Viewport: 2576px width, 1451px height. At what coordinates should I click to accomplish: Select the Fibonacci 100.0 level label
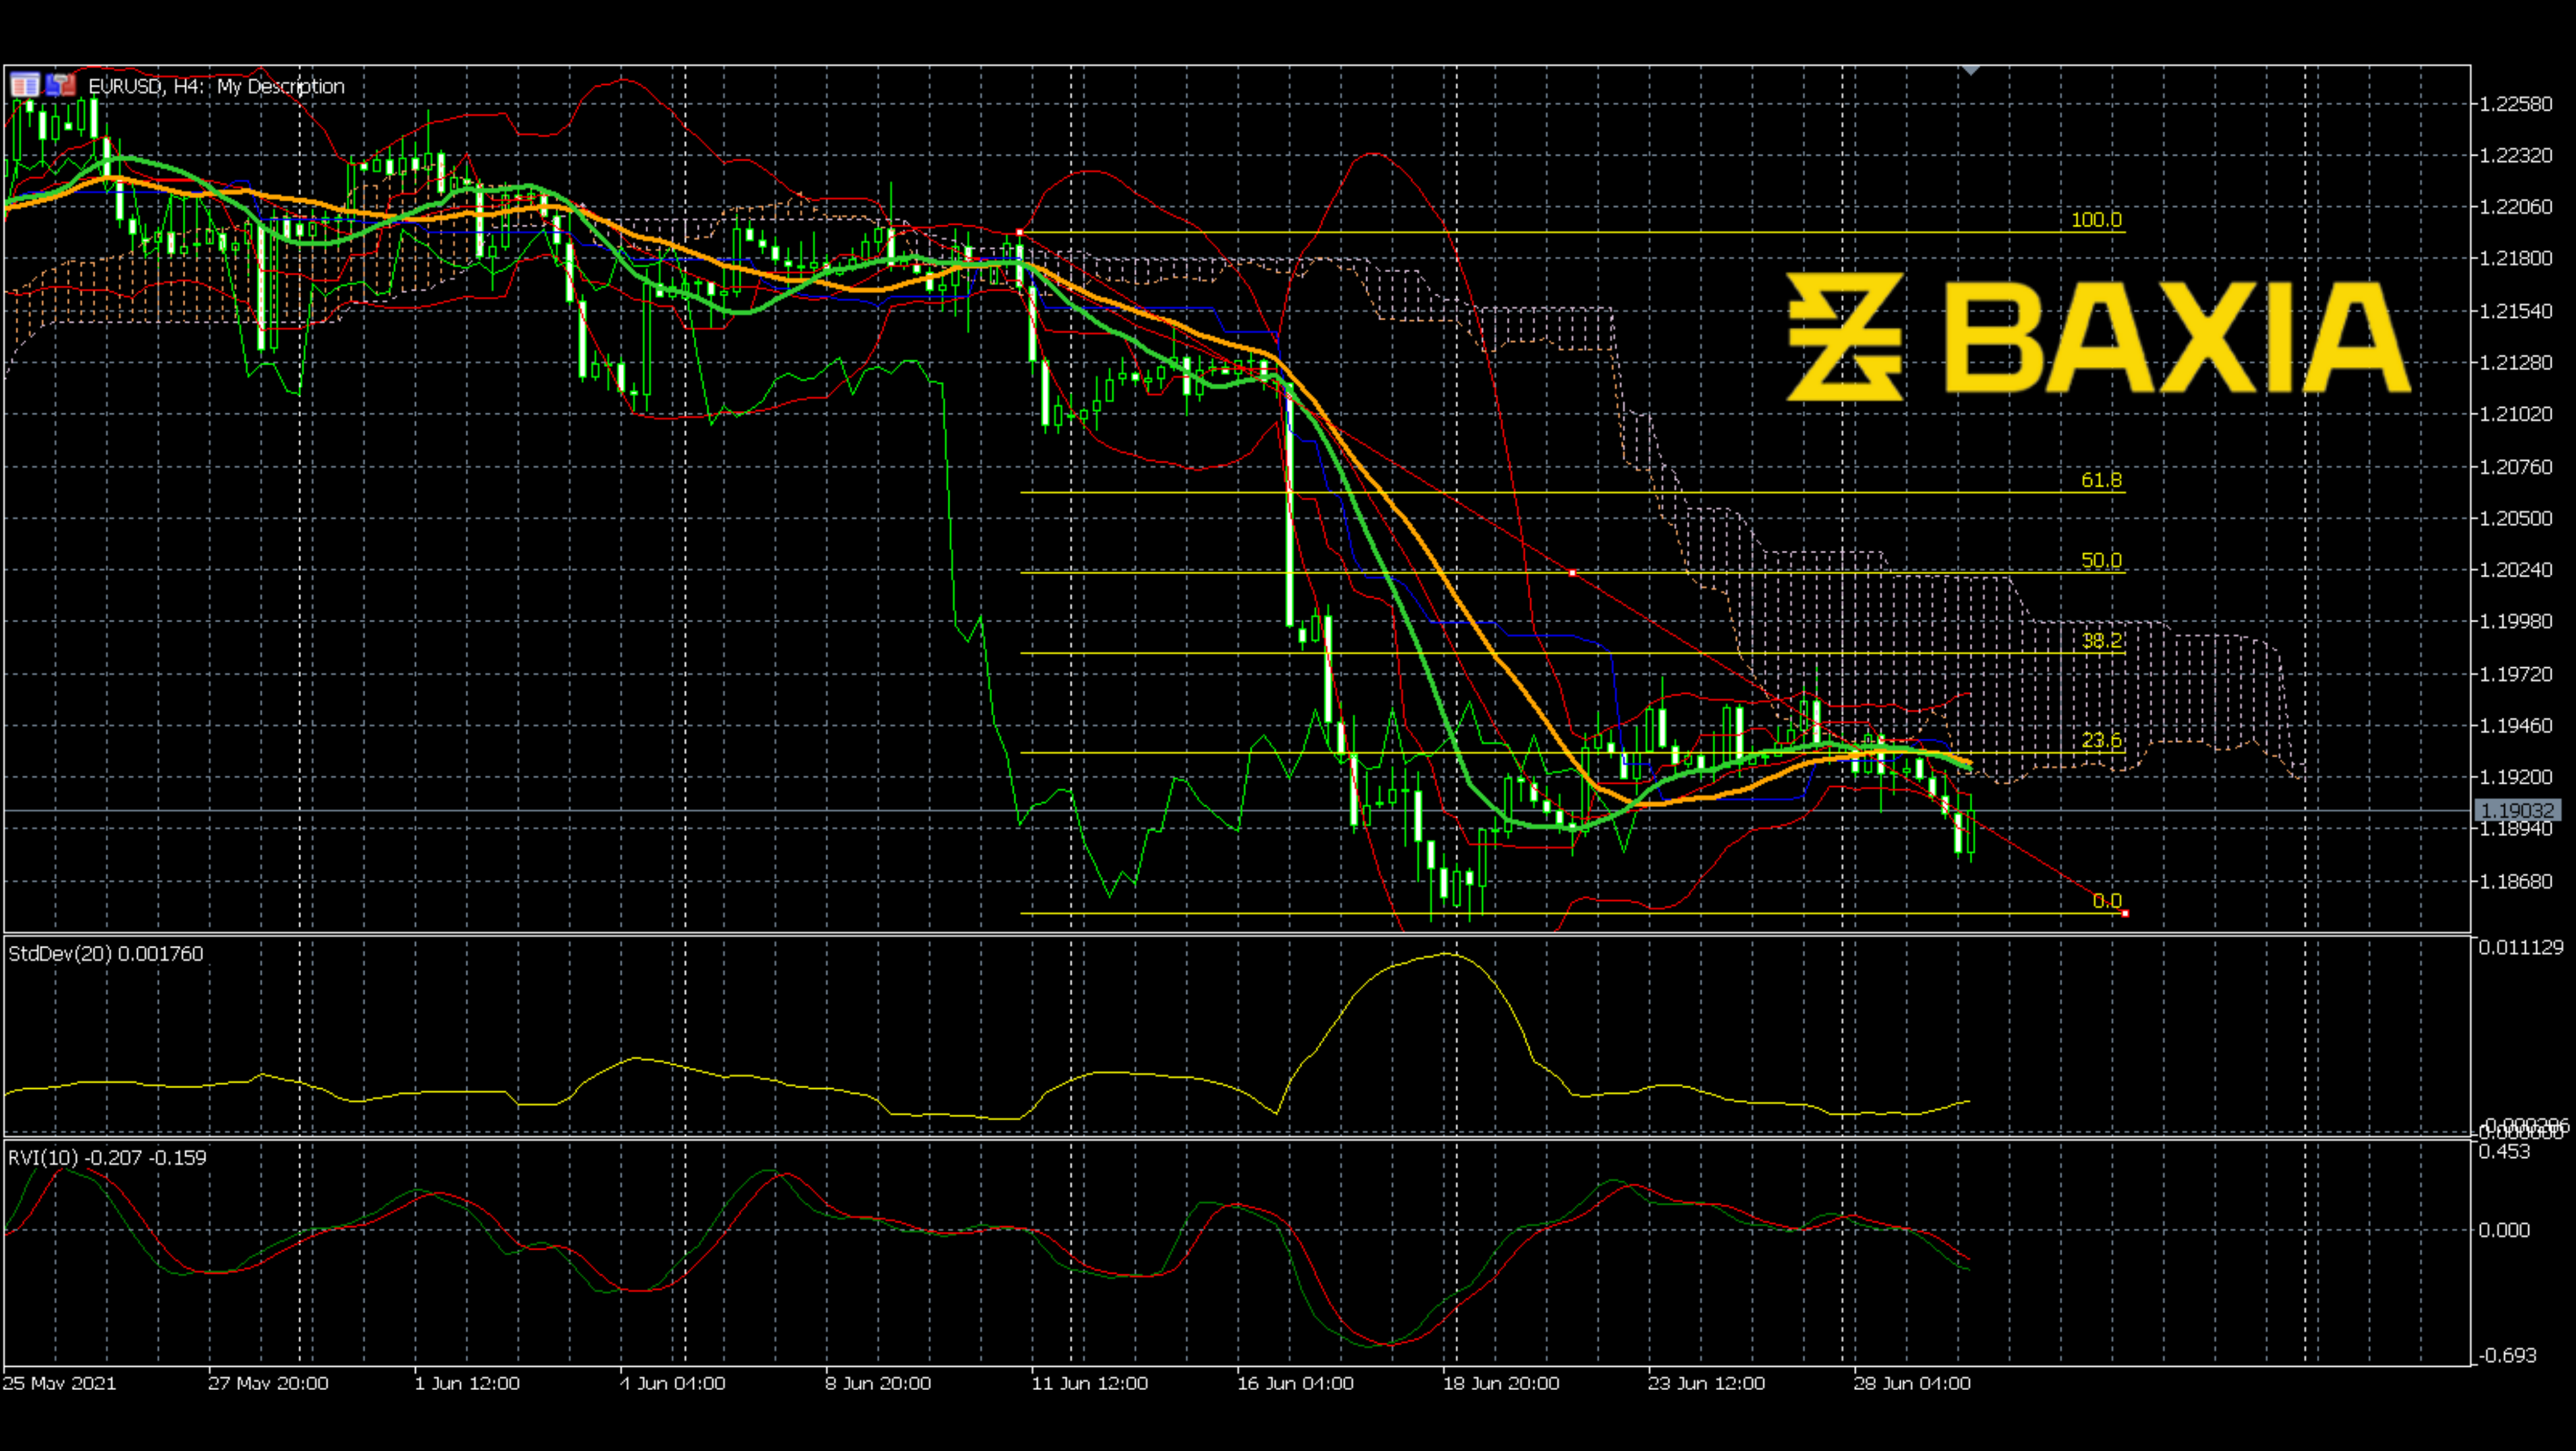pos(2096,219)
